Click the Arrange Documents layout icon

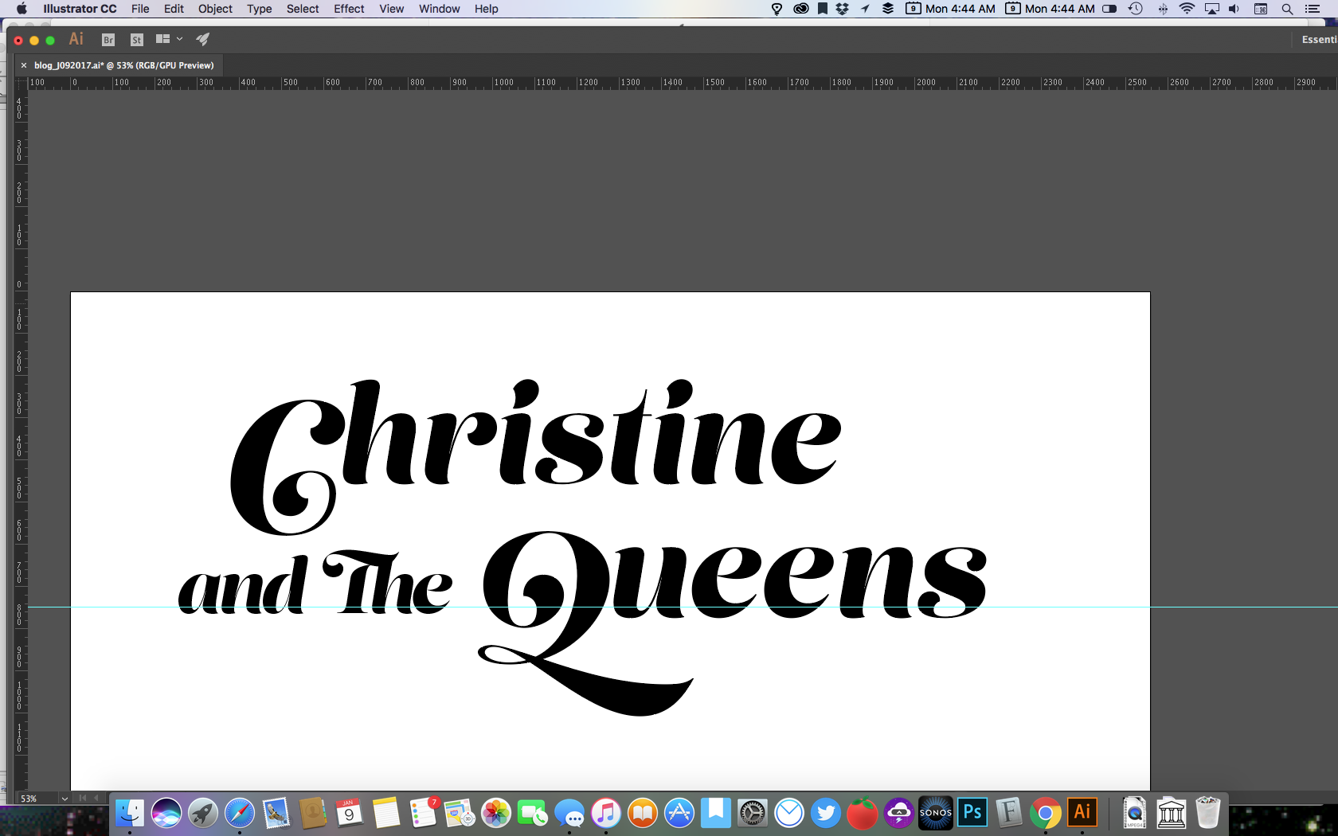[163, 39]
